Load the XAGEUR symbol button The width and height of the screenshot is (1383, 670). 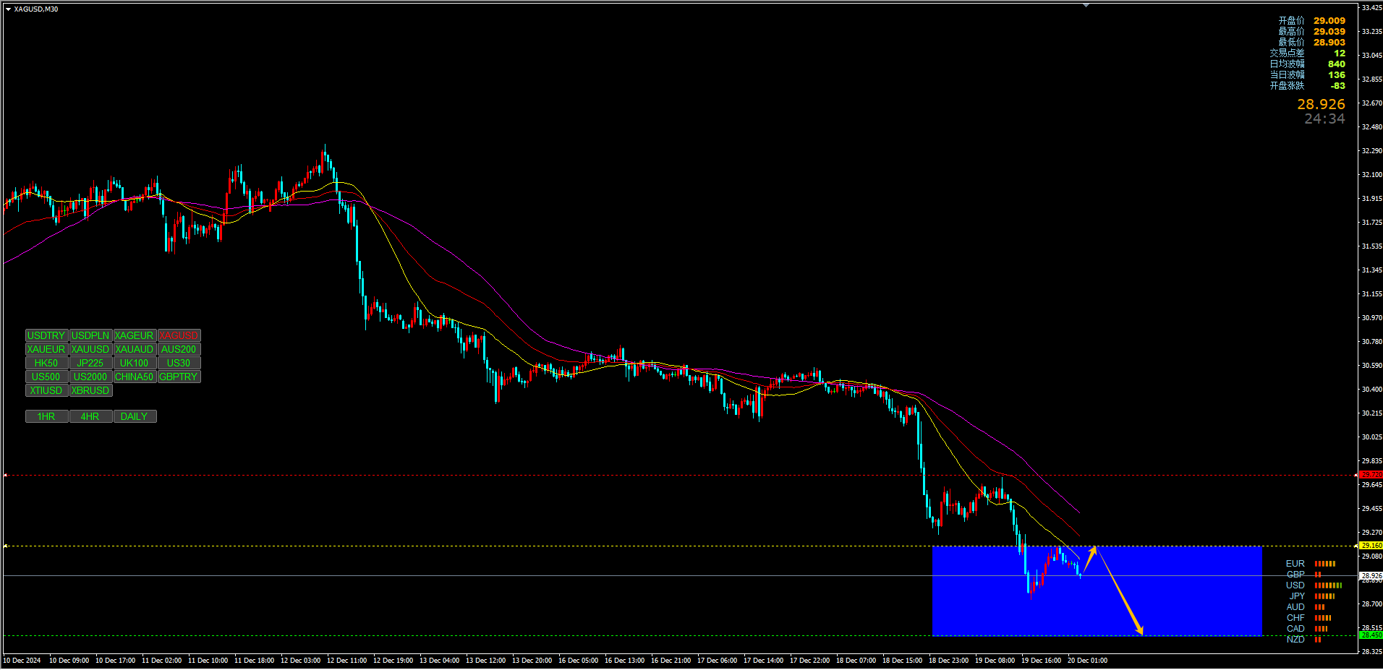135,335
